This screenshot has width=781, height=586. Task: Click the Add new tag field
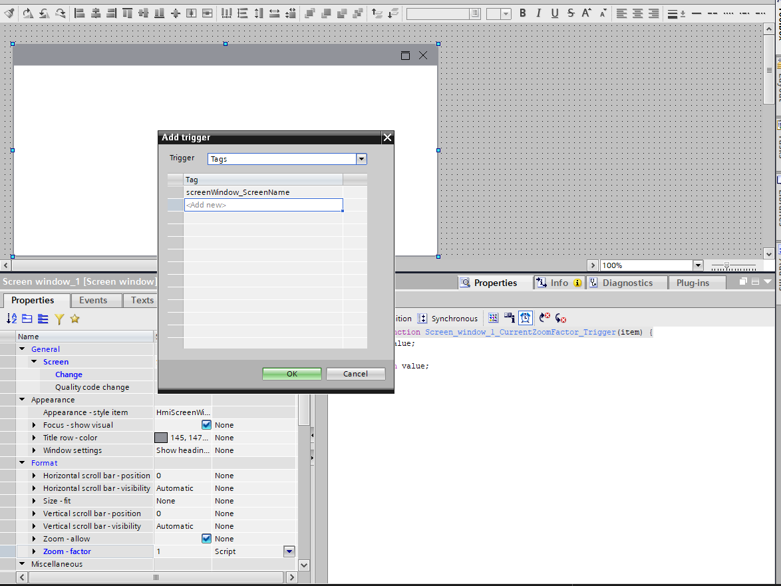[263, 205]
